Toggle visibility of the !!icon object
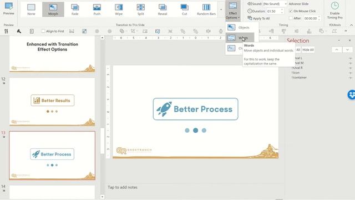The image size is (355, 200). tap(350, 73)
